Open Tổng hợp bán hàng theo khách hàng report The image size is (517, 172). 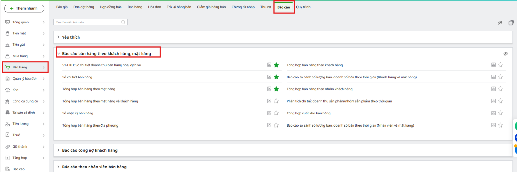pos(314,65)
